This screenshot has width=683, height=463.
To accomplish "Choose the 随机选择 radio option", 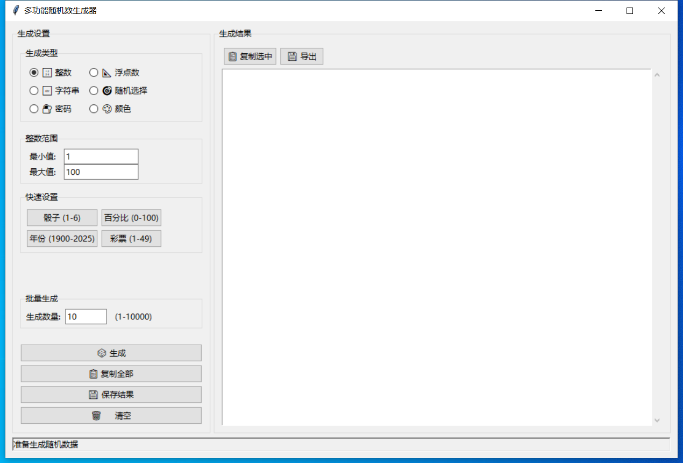I will click(x=94, y=91).
